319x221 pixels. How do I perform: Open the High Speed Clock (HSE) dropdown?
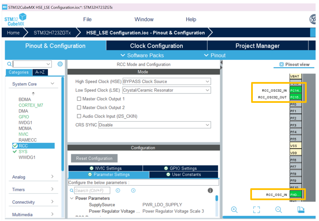[167, 81]
